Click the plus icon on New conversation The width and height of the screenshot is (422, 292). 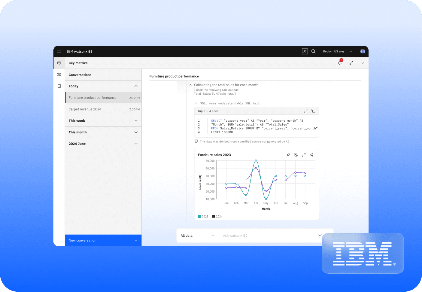[x=136, y=240]
